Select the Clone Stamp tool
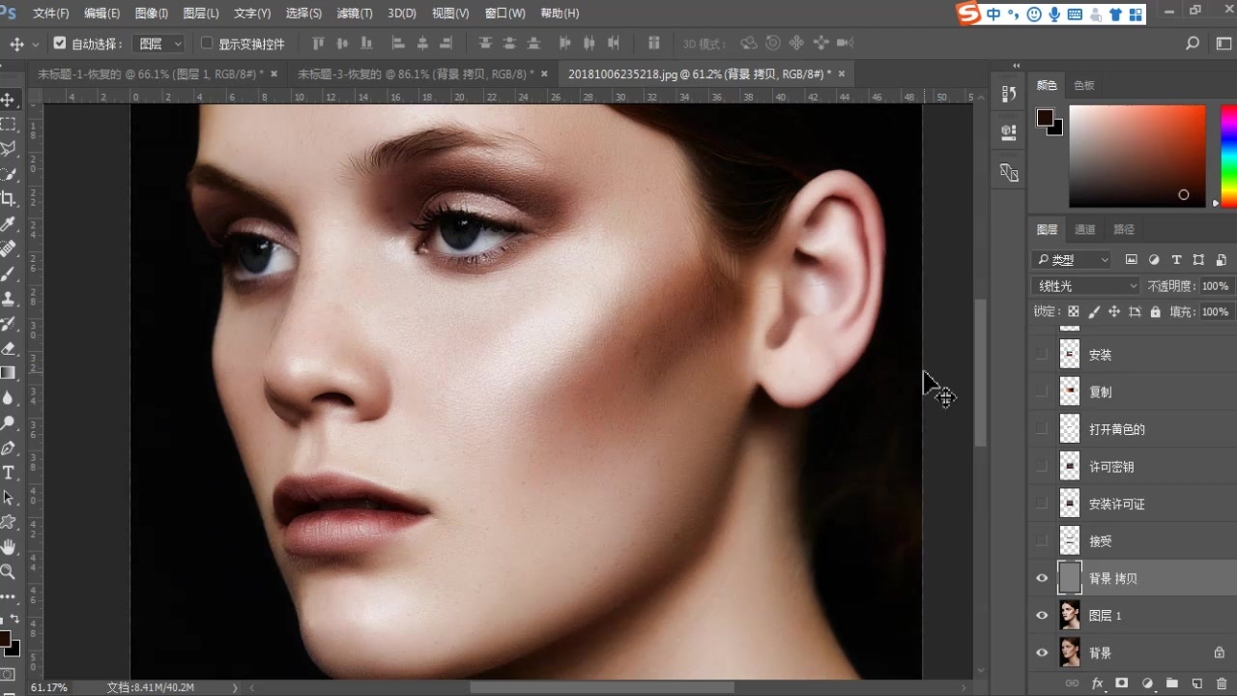1237x696 pixels. pyautogui.click(x=8, y=298)
